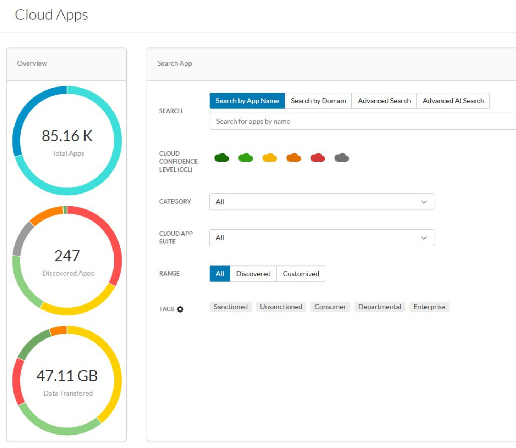
Task: Expand the Category dropdown
Action: click(322, 202)
